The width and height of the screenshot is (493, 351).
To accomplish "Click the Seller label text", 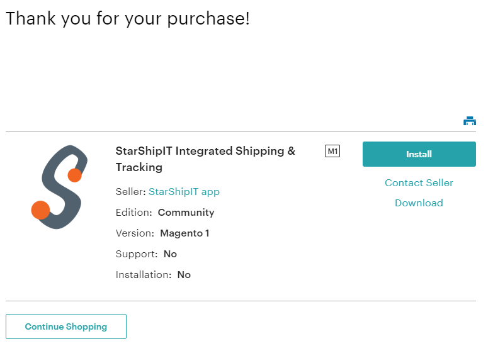I will [x=130, y=191].
